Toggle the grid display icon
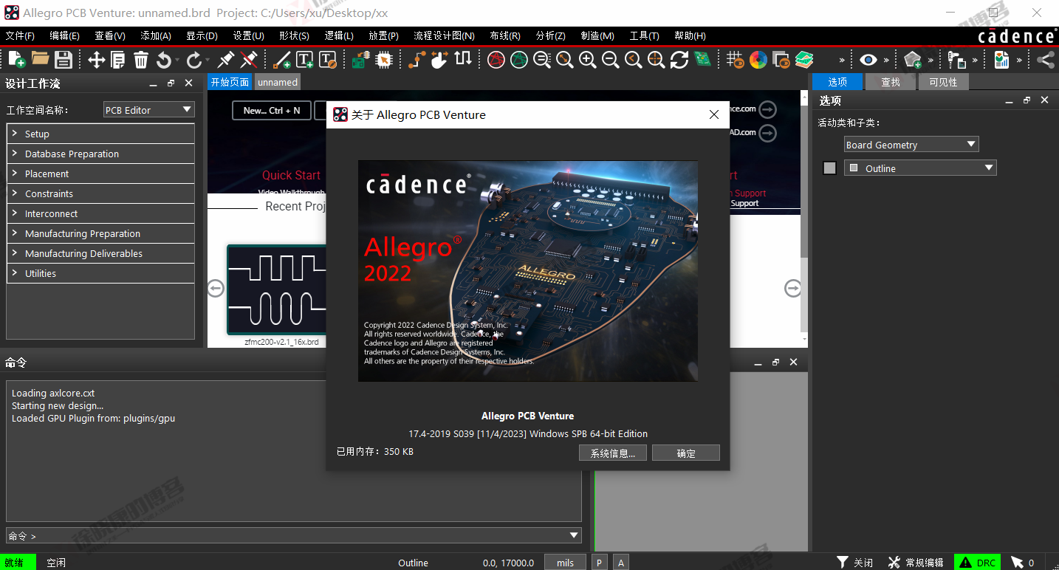 click(735, 60)
